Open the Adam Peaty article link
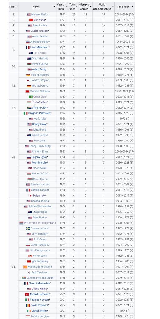The image size is (160, 319). point(39,69)
